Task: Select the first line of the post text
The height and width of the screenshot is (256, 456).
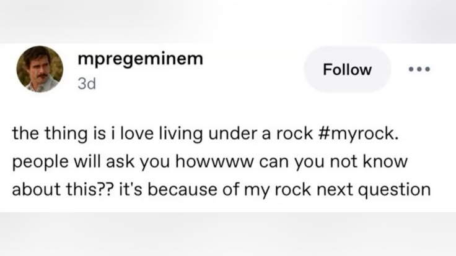Action: click(x=205, y=134)
